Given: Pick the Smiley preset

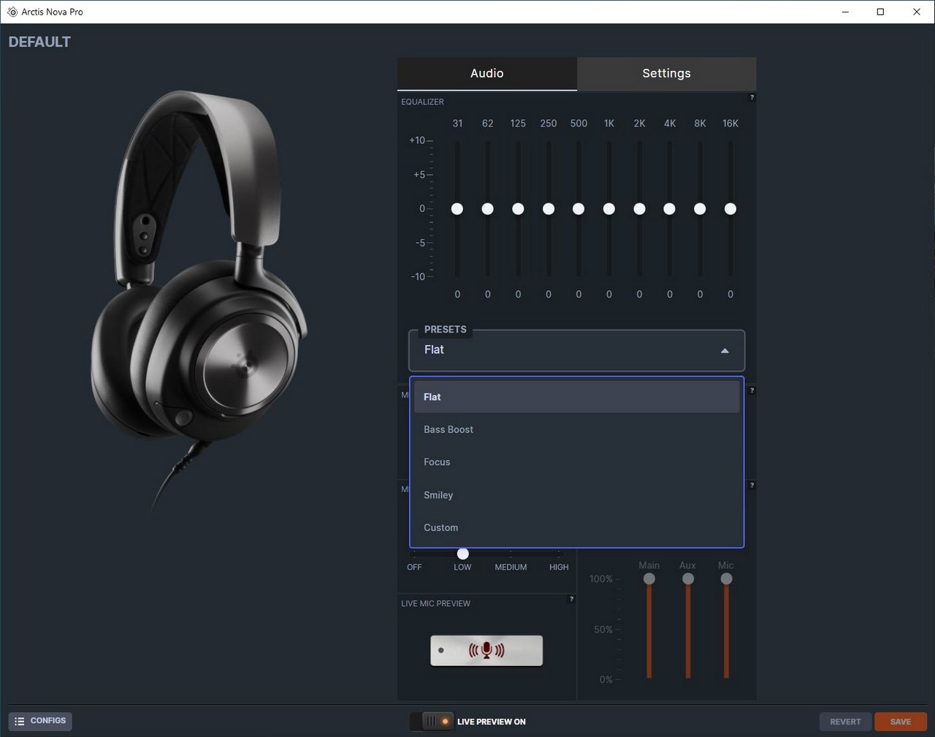Looking at the screenshot, I should [x=577, y=495].
